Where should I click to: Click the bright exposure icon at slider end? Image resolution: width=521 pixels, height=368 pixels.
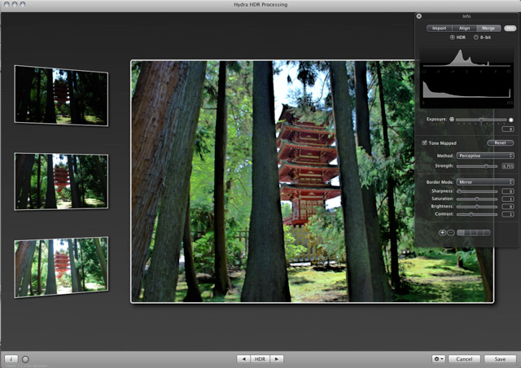(510, 120)
